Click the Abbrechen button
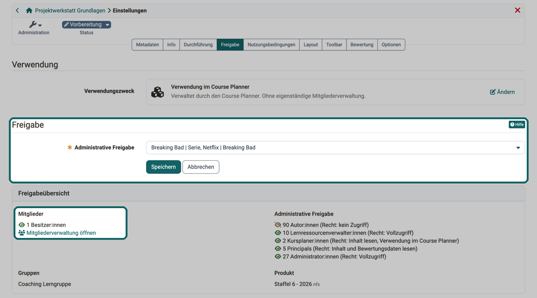537x298 pixels. 201,167
